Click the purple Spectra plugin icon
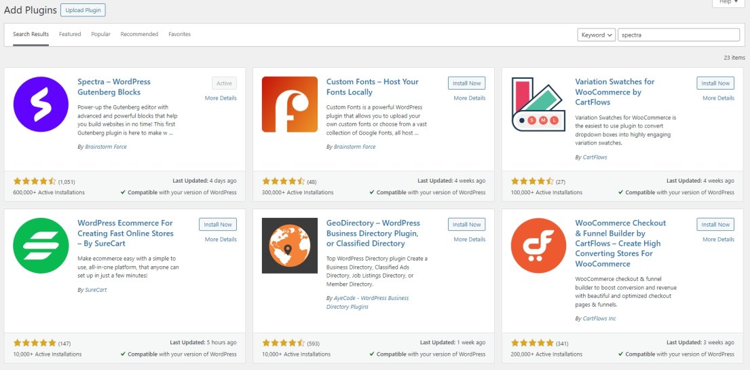The width and height of the screenshot is (750, 370). point(41,104)
